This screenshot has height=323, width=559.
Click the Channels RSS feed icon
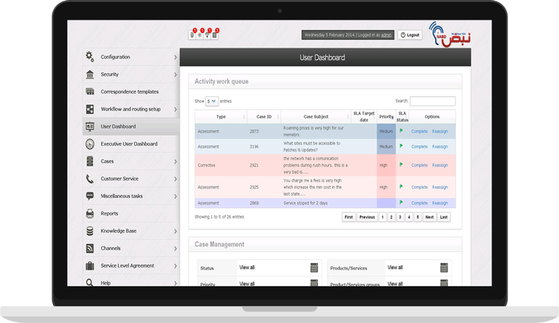89,248
